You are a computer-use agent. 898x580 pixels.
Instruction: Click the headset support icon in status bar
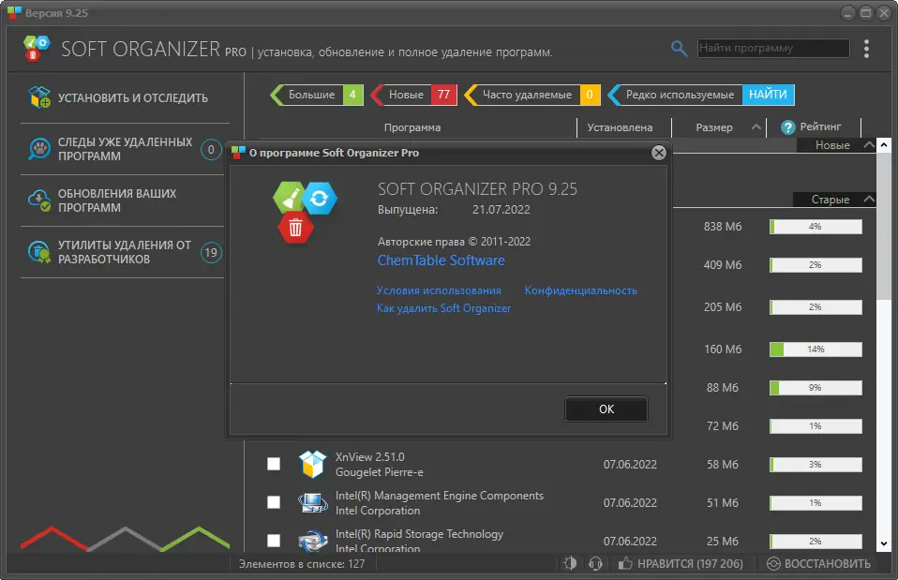click(595, 564)
